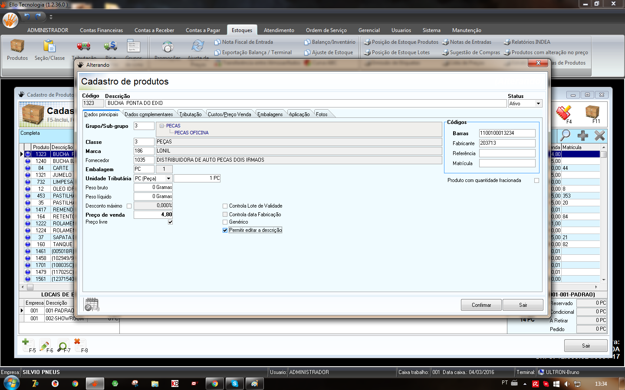Click the large magnifier search icon in the background window

565,135
